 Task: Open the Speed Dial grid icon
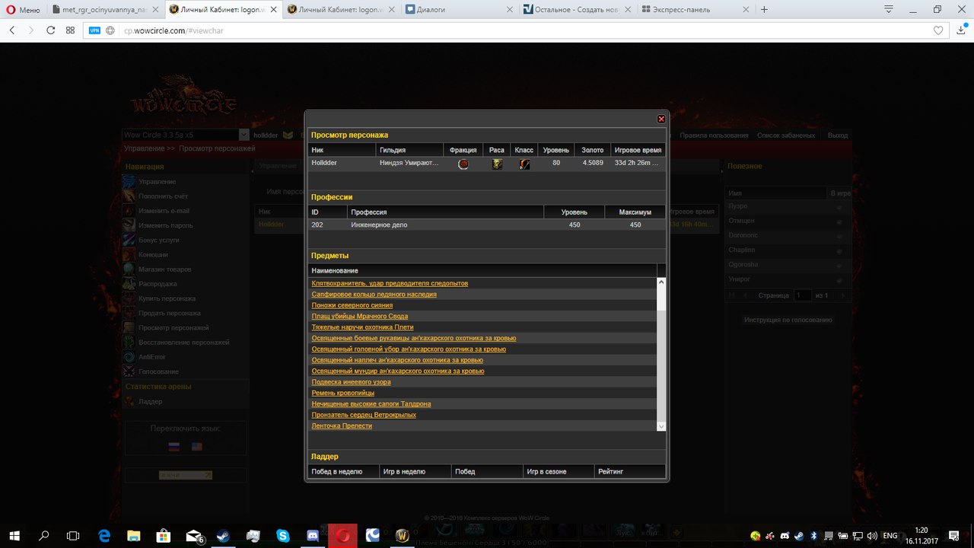pyautogui.click(x=70, y=30)
